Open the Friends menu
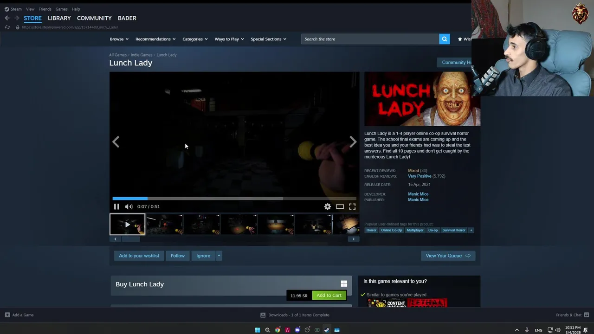Viewport: 594px width, 334px height. click(x=45, y=9)
